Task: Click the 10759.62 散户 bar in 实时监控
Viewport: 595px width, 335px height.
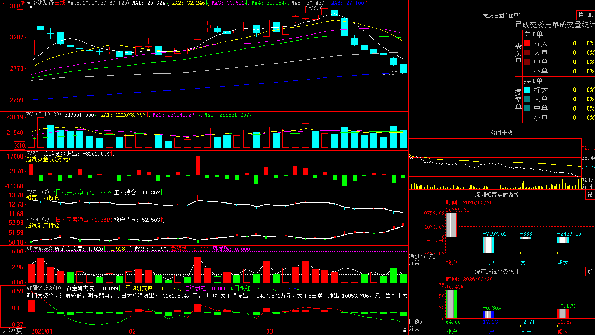Action: (451, 225)
